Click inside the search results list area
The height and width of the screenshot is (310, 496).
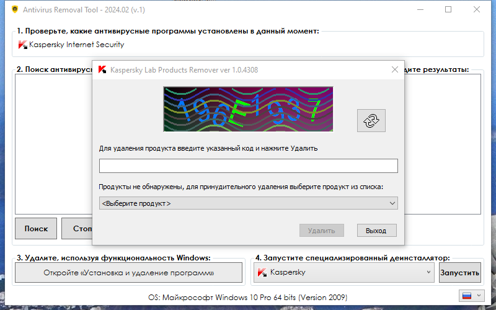coord(53,144)
